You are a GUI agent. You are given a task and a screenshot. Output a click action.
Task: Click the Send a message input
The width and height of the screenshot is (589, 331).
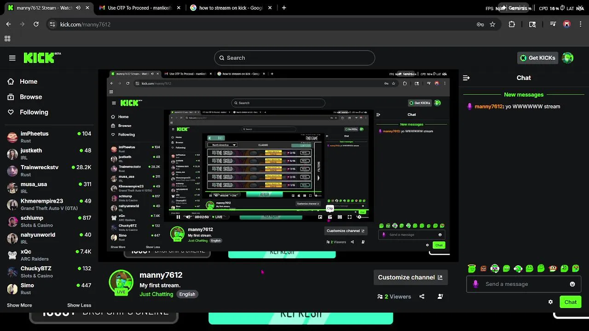click(523, 284)
